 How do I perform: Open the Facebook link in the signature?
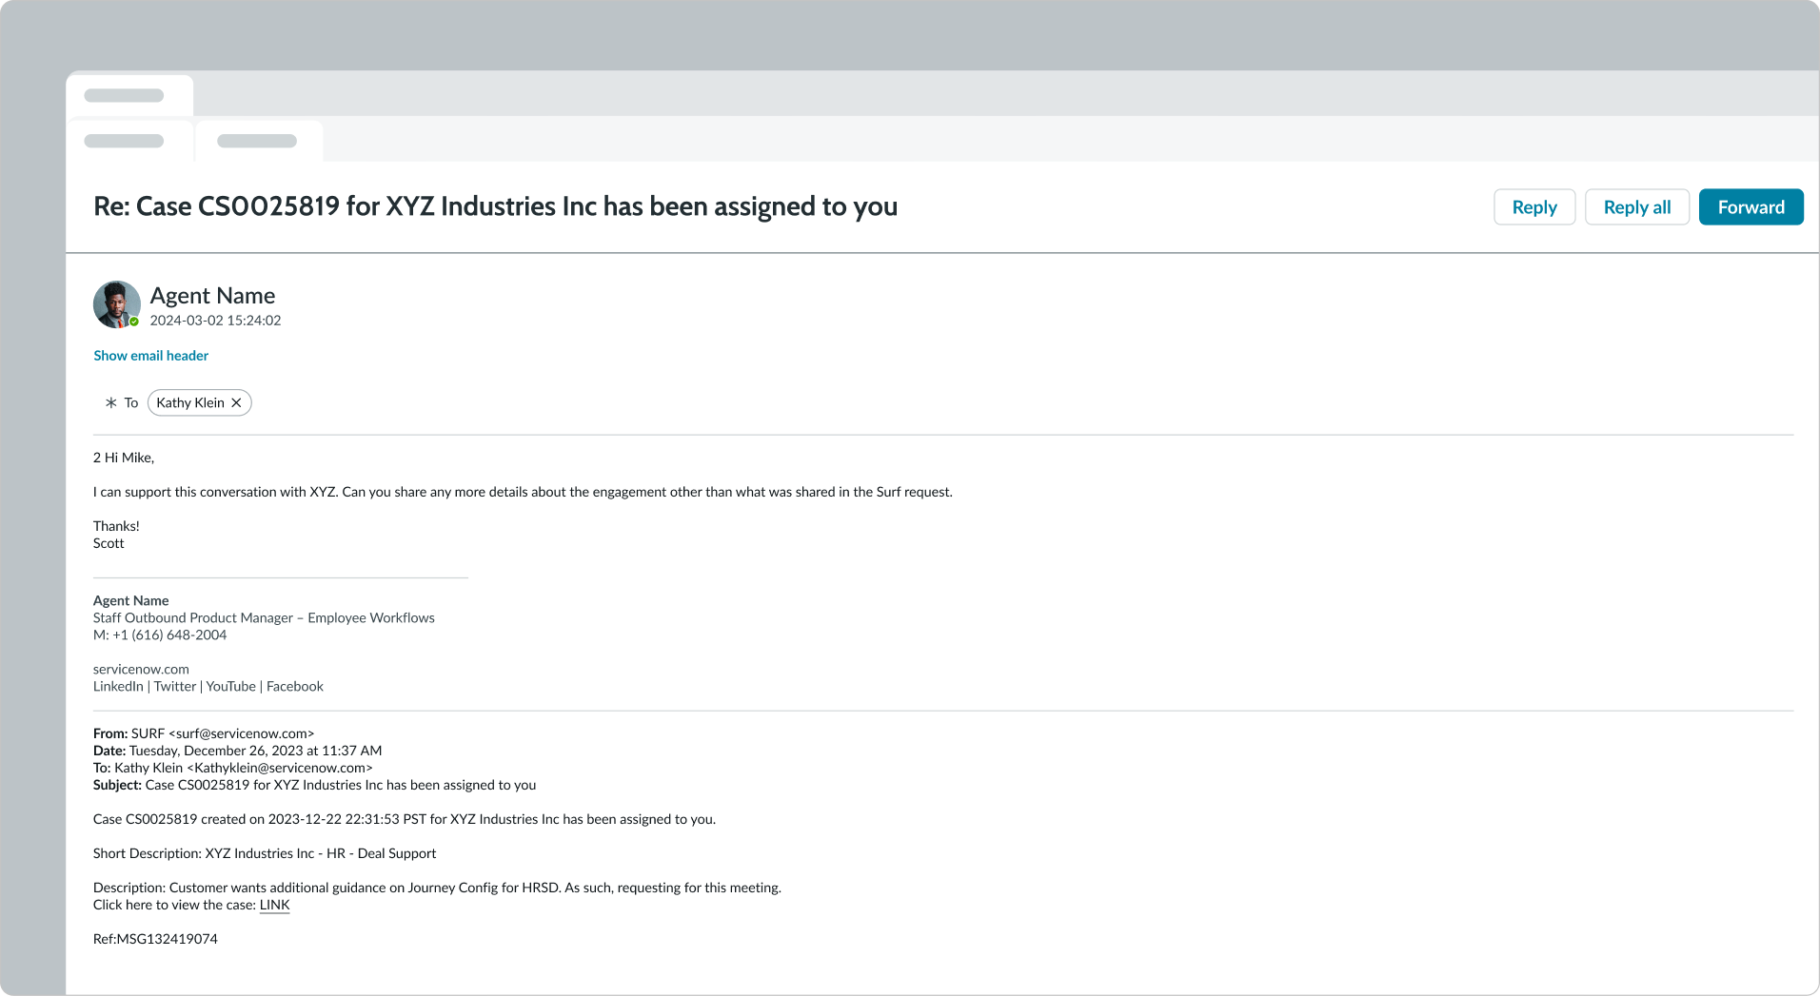click(293, 686)
